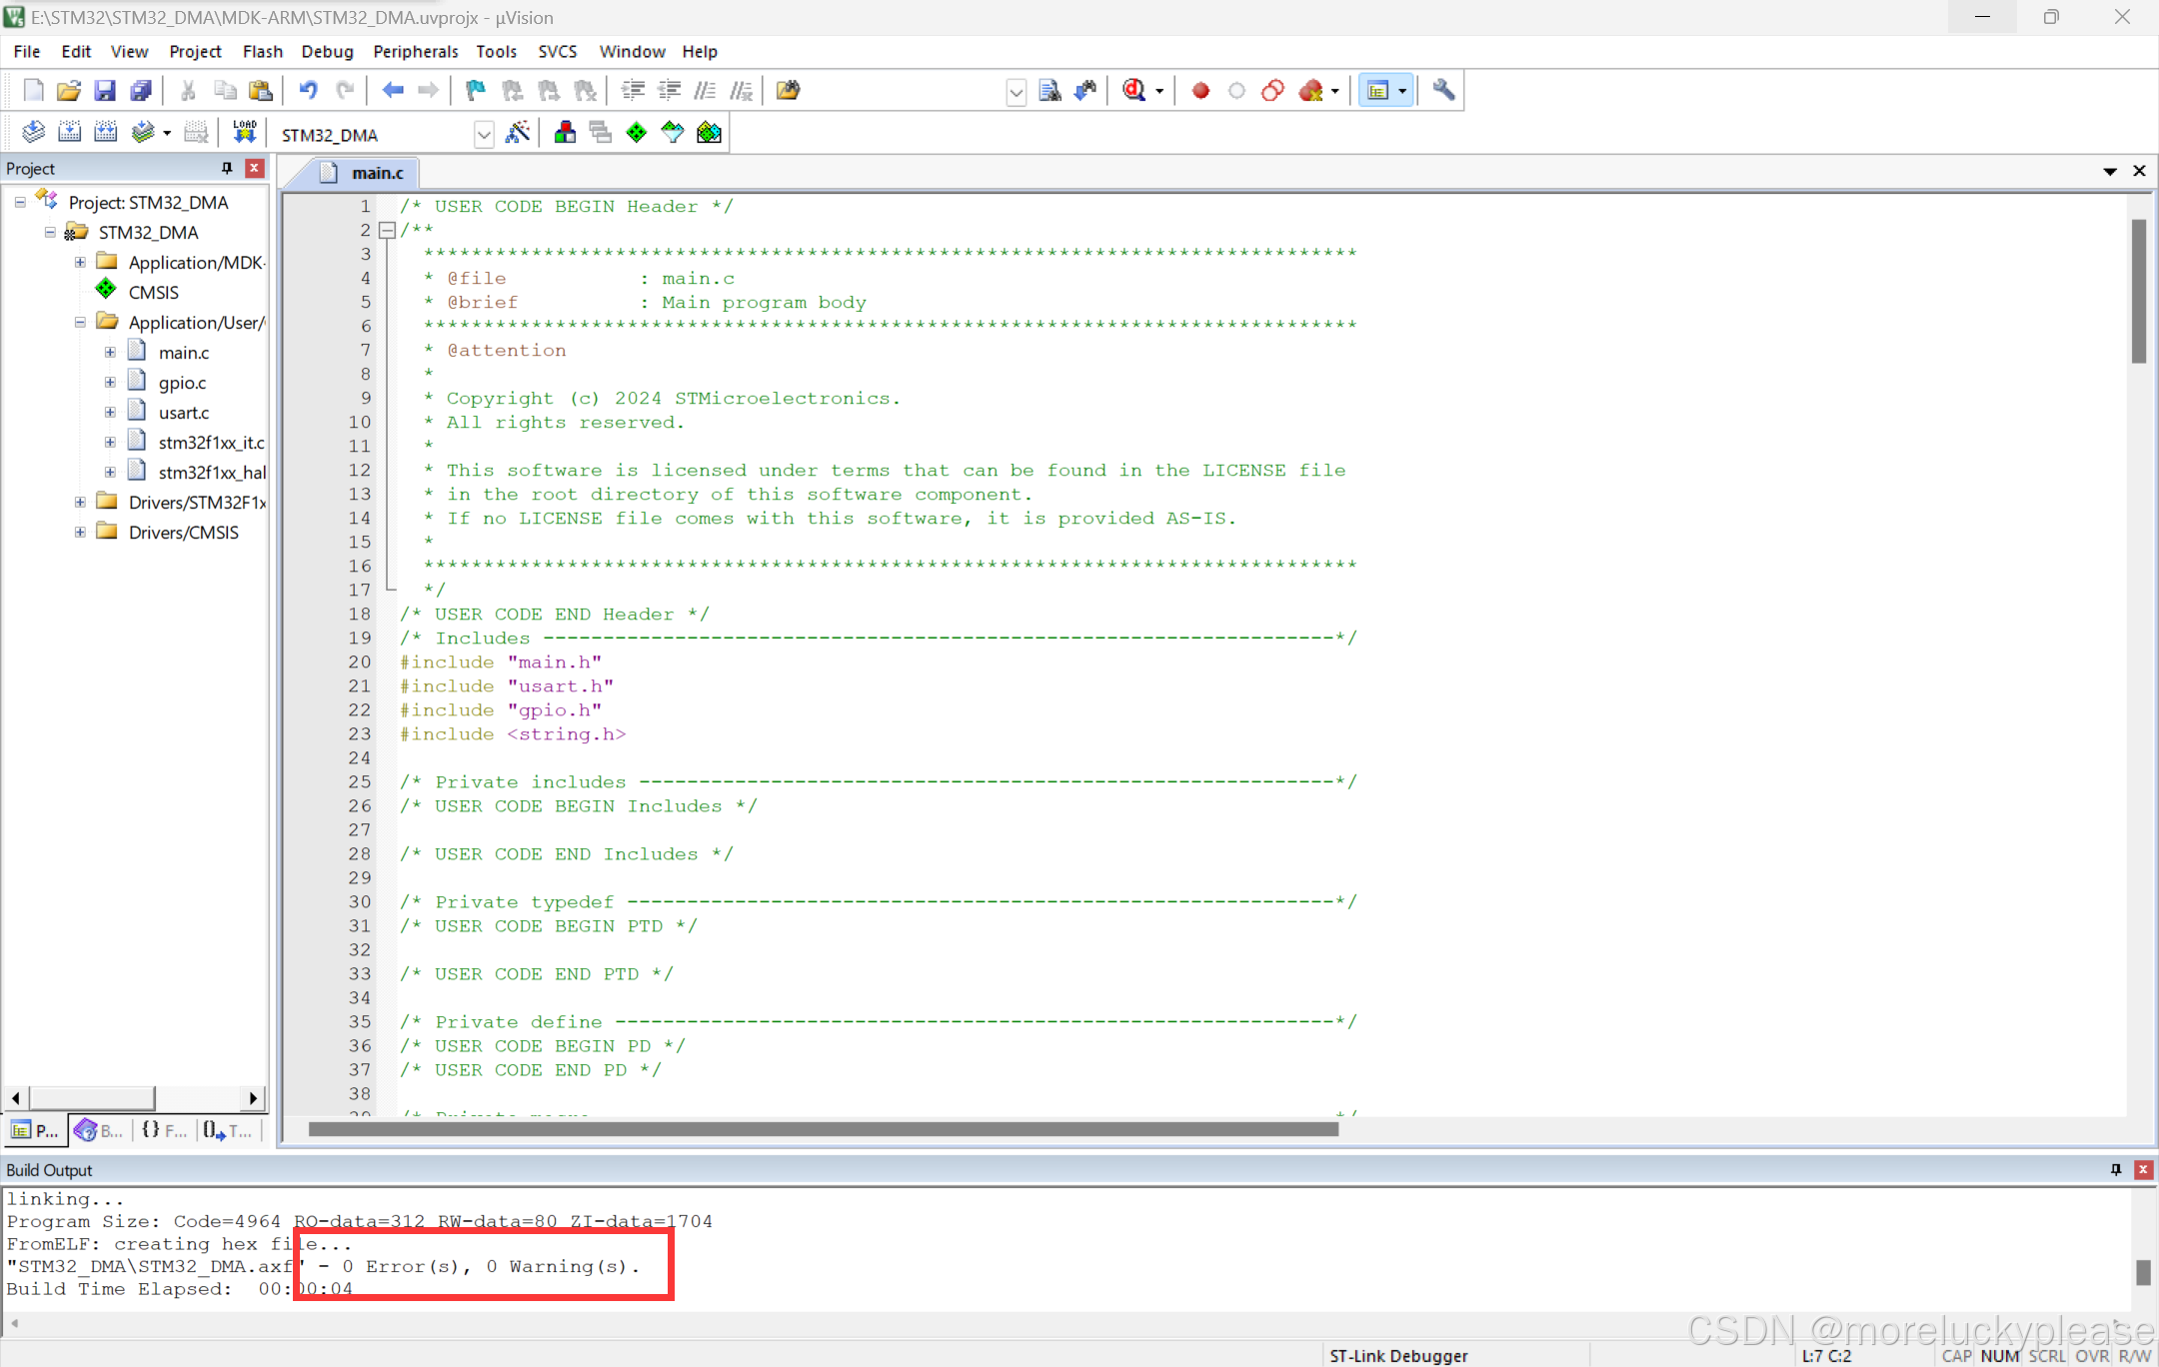The height and width of the screenshot is (1367, 2159).
Task: Toggle auto-hide pin on Build Output panel
Action: click(2116, 1169)
